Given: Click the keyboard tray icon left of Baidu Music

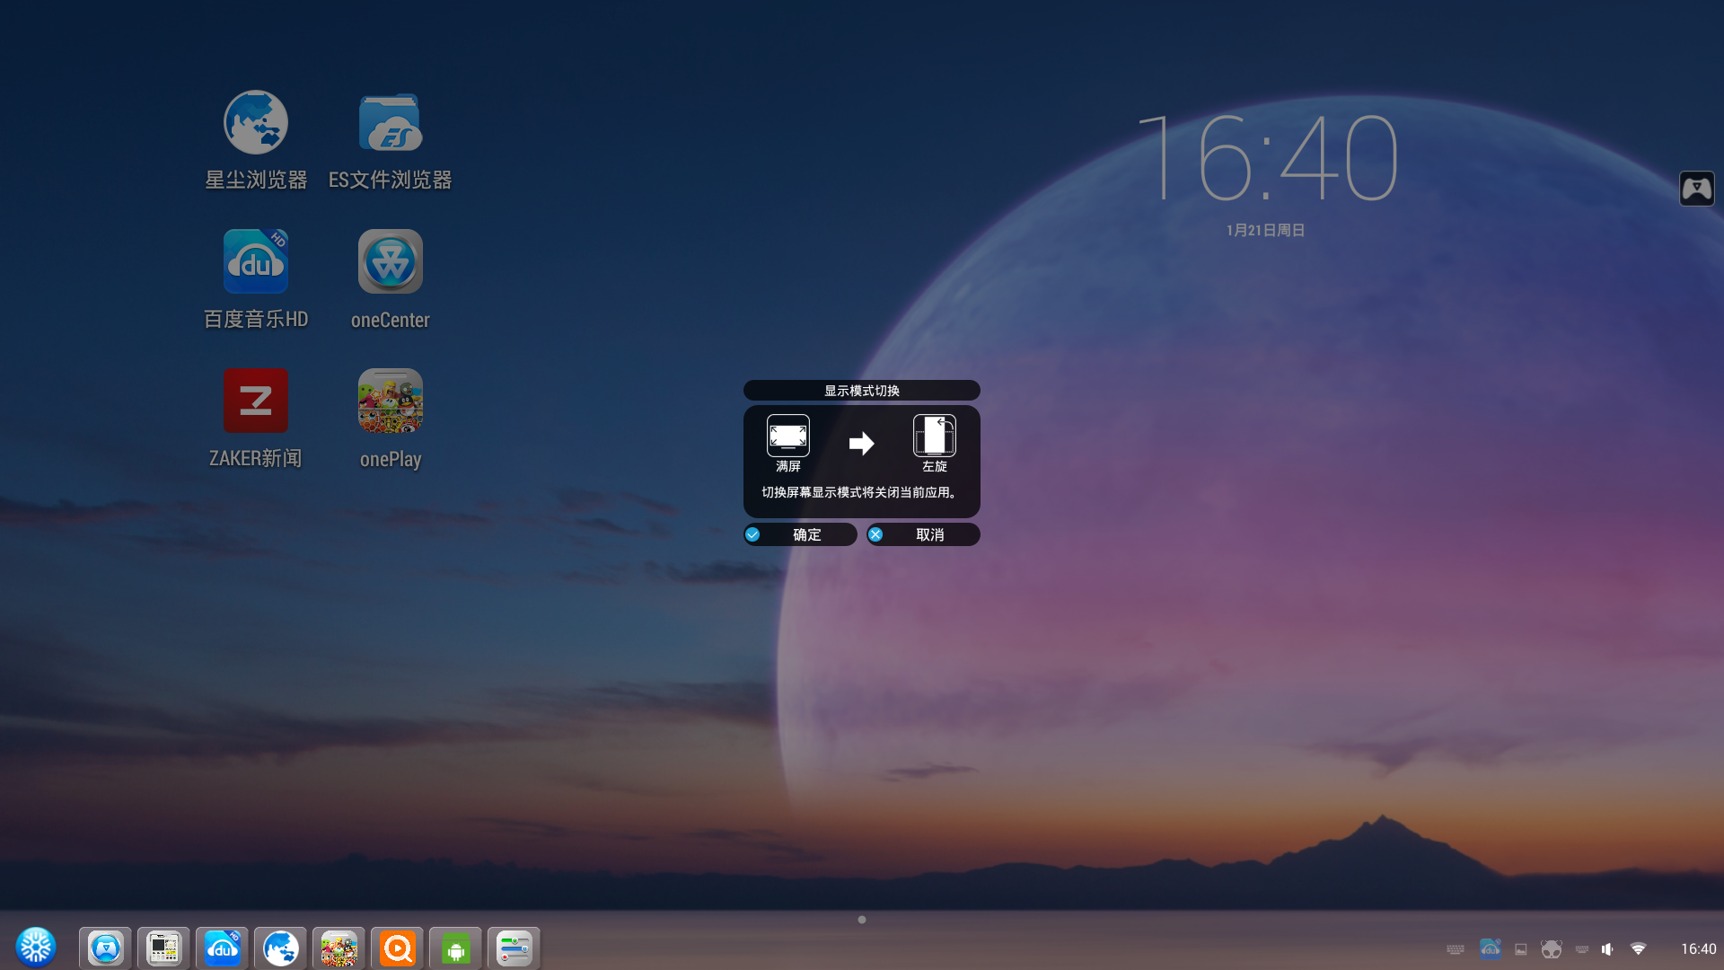Looking at the screenshot, I should pyautogui.click(x=1456, y=949).
